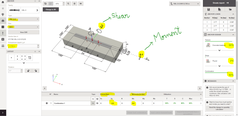Open the anchor Family selector HSL-3
238x116 pixels.
click(x=24, y=10)
